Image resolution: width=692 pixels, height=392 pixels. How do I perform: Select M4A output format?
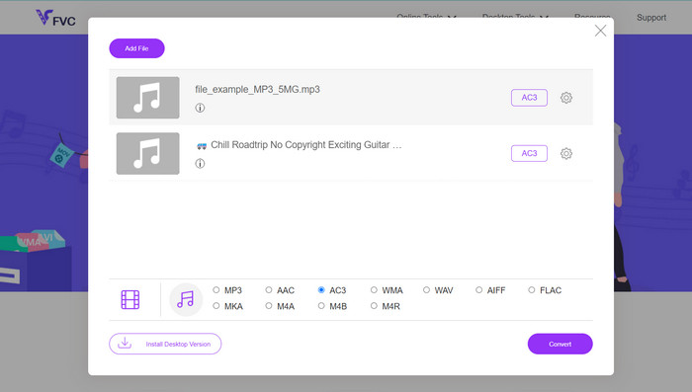pyautogui.click(x=268, y=305)
